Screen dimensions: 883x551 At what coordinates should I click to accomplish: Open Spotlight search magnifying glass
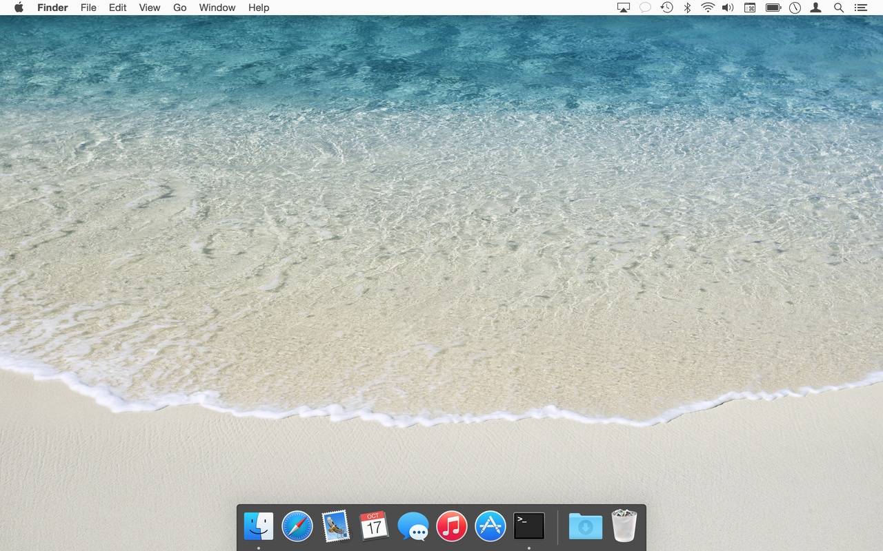[x=839, y=8]
